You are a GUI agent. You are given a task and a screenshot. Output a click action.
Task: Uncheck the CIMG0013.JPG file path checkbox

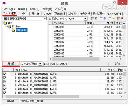(x=5, y=85)
